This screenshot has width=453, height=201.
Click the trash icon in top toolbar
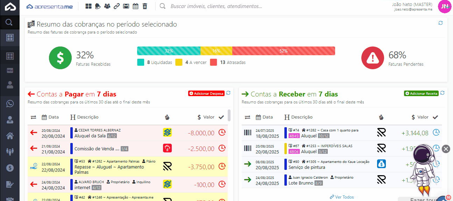[145, 6]
